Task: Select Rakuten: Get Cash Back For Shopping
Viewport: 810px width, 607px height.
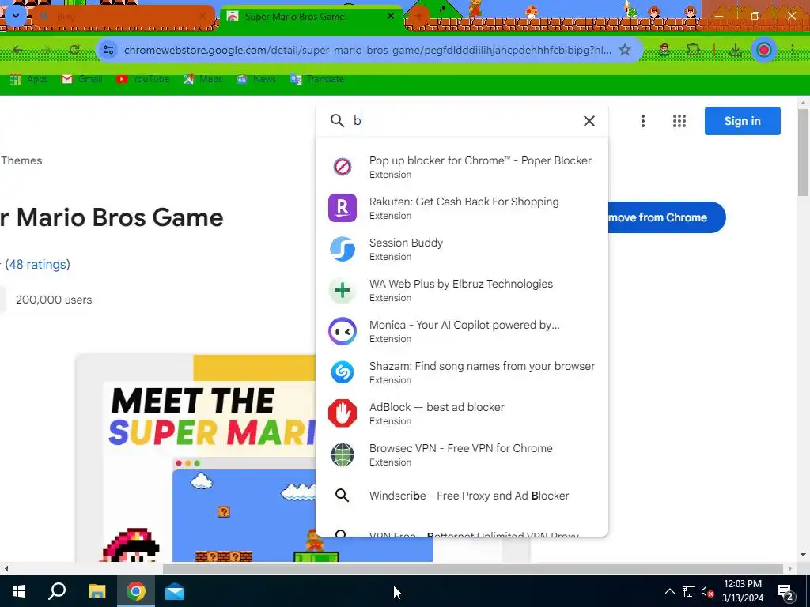Action: point(464,202)
